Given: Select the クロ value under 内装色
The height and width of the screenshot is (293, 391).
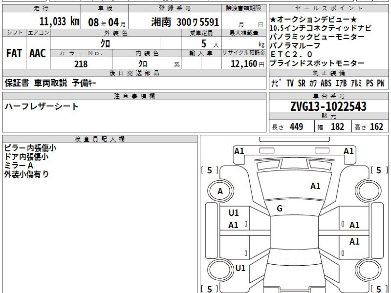Looking at the screenshot, I should pyautogui.click(x=143, y=63).
